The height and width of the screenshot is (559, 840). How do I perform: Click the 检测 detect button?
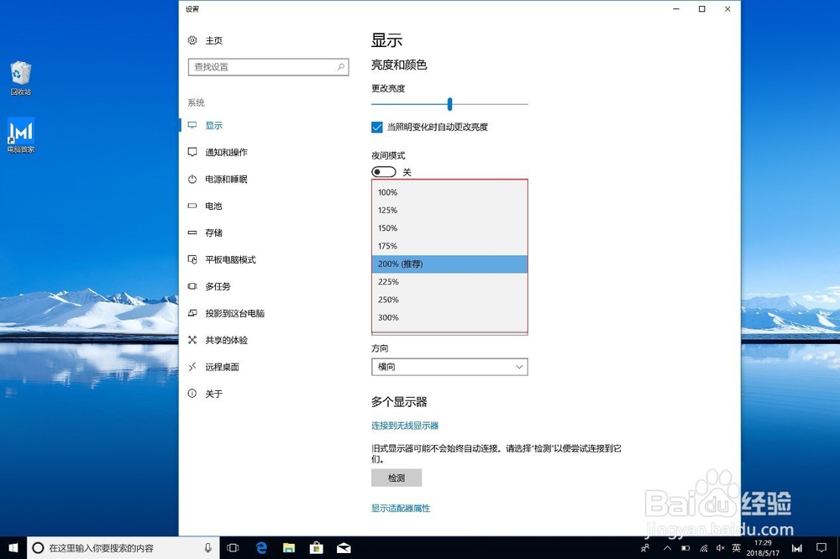click(x=396, y=477)
